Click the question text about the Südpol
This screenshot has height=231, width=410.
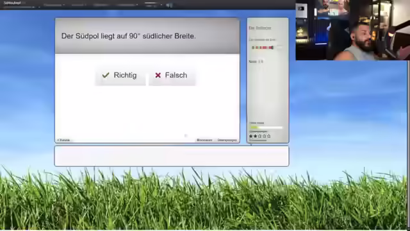[128, 36]
